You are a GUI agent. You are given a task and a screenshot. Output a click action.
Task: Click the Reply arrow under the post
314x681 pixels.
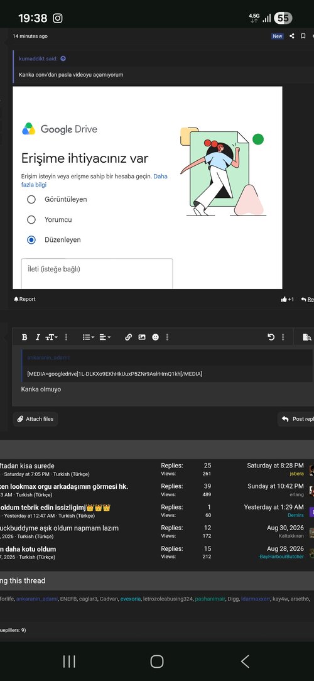(x=307, y=299)
